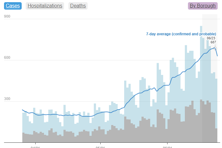Click the 300 y-axis label
The height and width of the screenshot is (148, 222).
click(7, 99)
